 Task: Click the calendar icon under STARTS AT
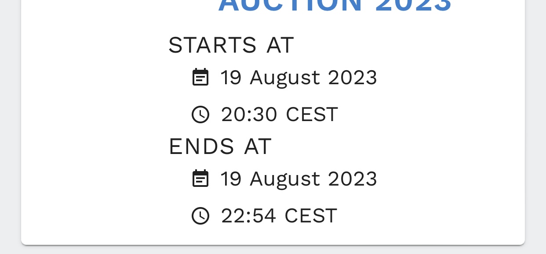coord(200,77)
